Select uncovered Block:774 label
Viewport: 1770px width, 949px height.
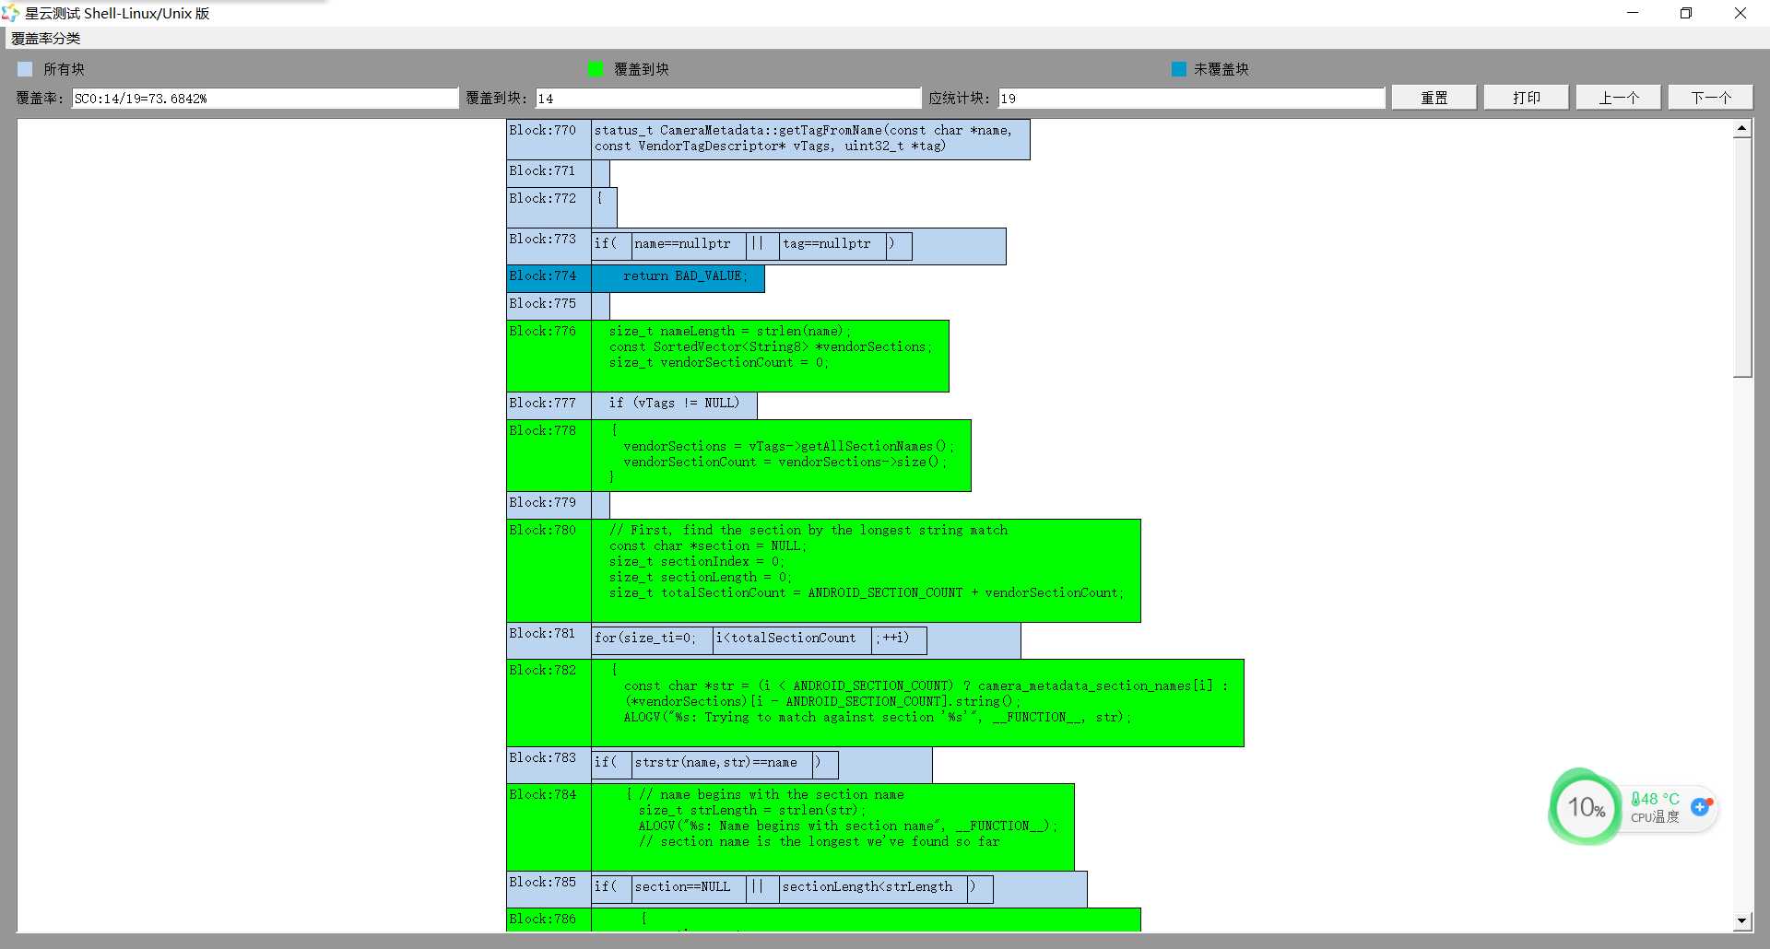click(x=549, y=279)
